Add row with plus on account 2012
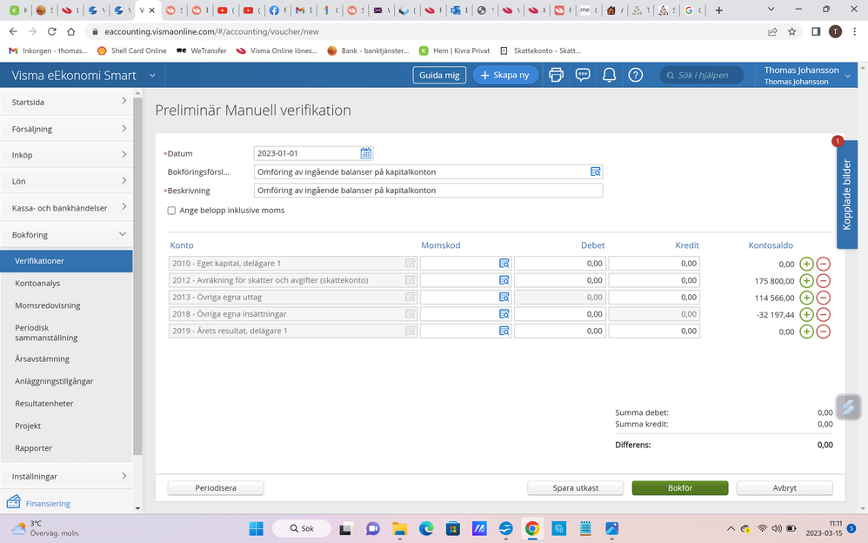The image size is (868, 543). coord(806,280)
